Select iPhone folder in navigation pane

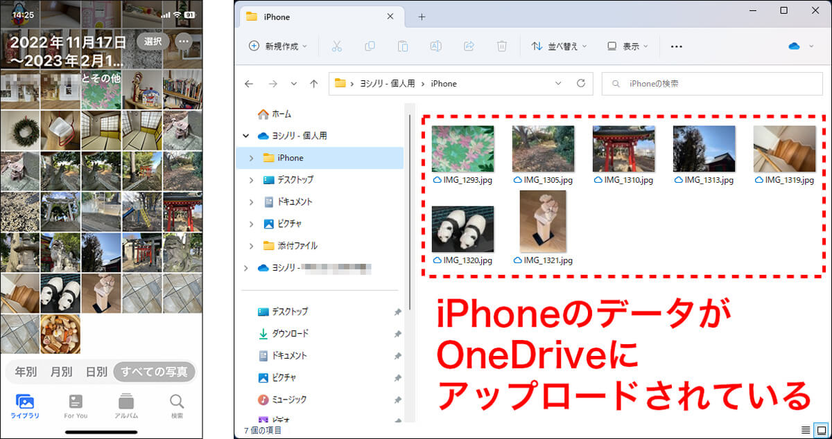click(319, 158)
